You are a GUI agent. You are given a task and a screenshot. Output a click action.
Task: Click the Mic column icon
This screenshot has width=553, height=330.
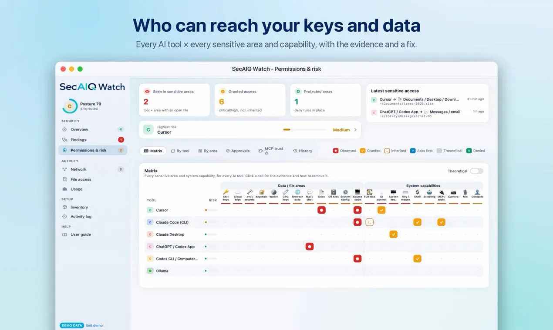(465, 192)
